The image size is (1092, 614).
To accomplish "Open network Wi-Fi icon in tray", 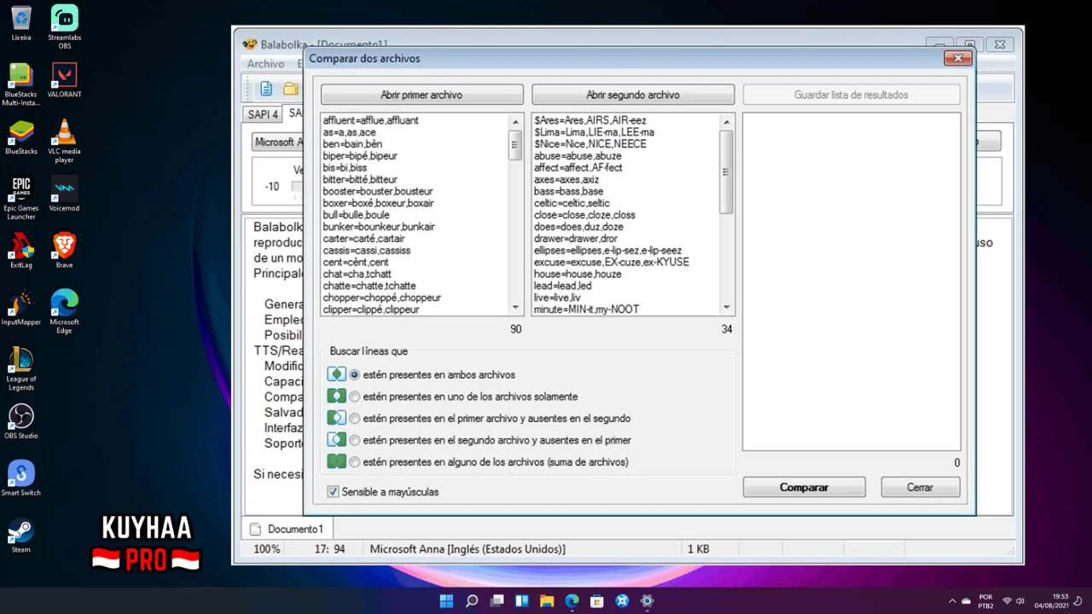I will 1006,601.
